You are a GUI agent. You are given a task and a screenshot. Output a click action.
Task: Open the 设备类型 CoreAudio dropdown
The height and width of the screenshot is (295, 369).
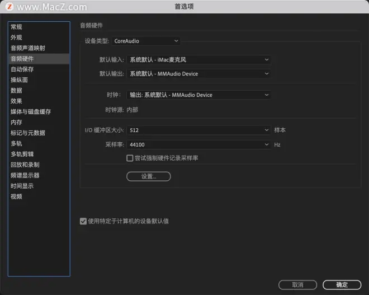click(x=146, y=41)
